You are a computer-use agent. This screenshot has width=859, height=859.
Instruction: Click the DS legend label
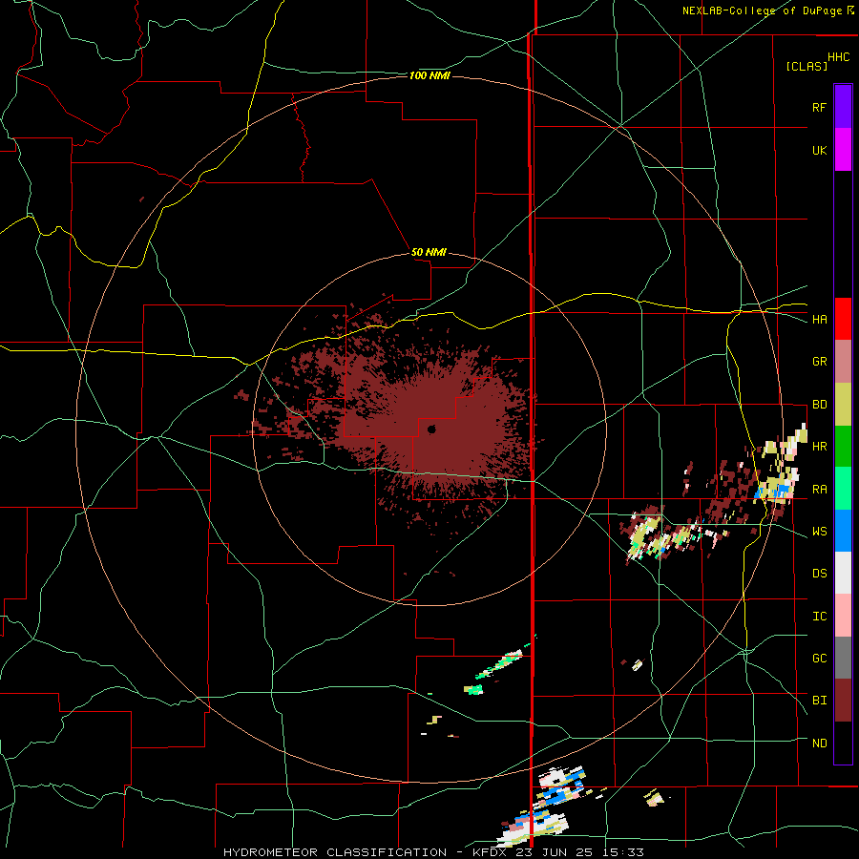(819, 574)
